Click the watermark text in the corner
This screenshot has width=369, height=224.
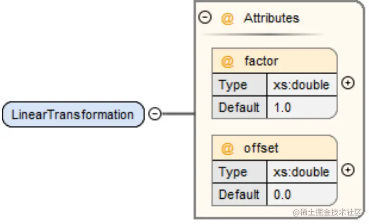coord(327,212)
